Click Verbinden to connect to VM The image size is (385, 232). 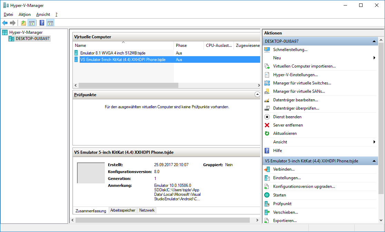[x=284, y=169]
